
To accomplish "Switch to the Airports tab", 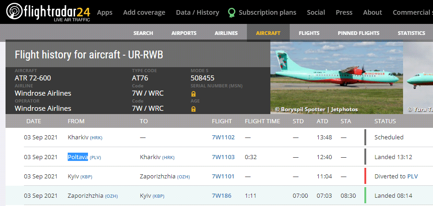I will pos(184,33).
